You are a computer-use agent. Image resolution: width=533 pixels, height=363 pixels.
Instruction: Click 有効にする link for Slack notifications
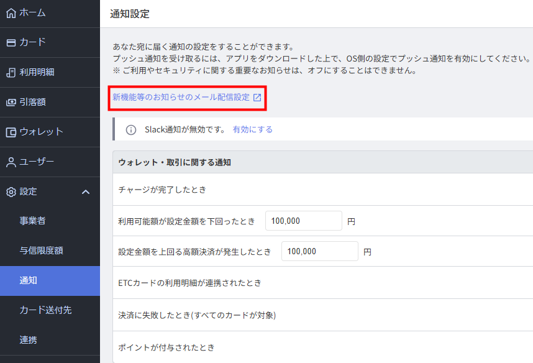[252, 130]
